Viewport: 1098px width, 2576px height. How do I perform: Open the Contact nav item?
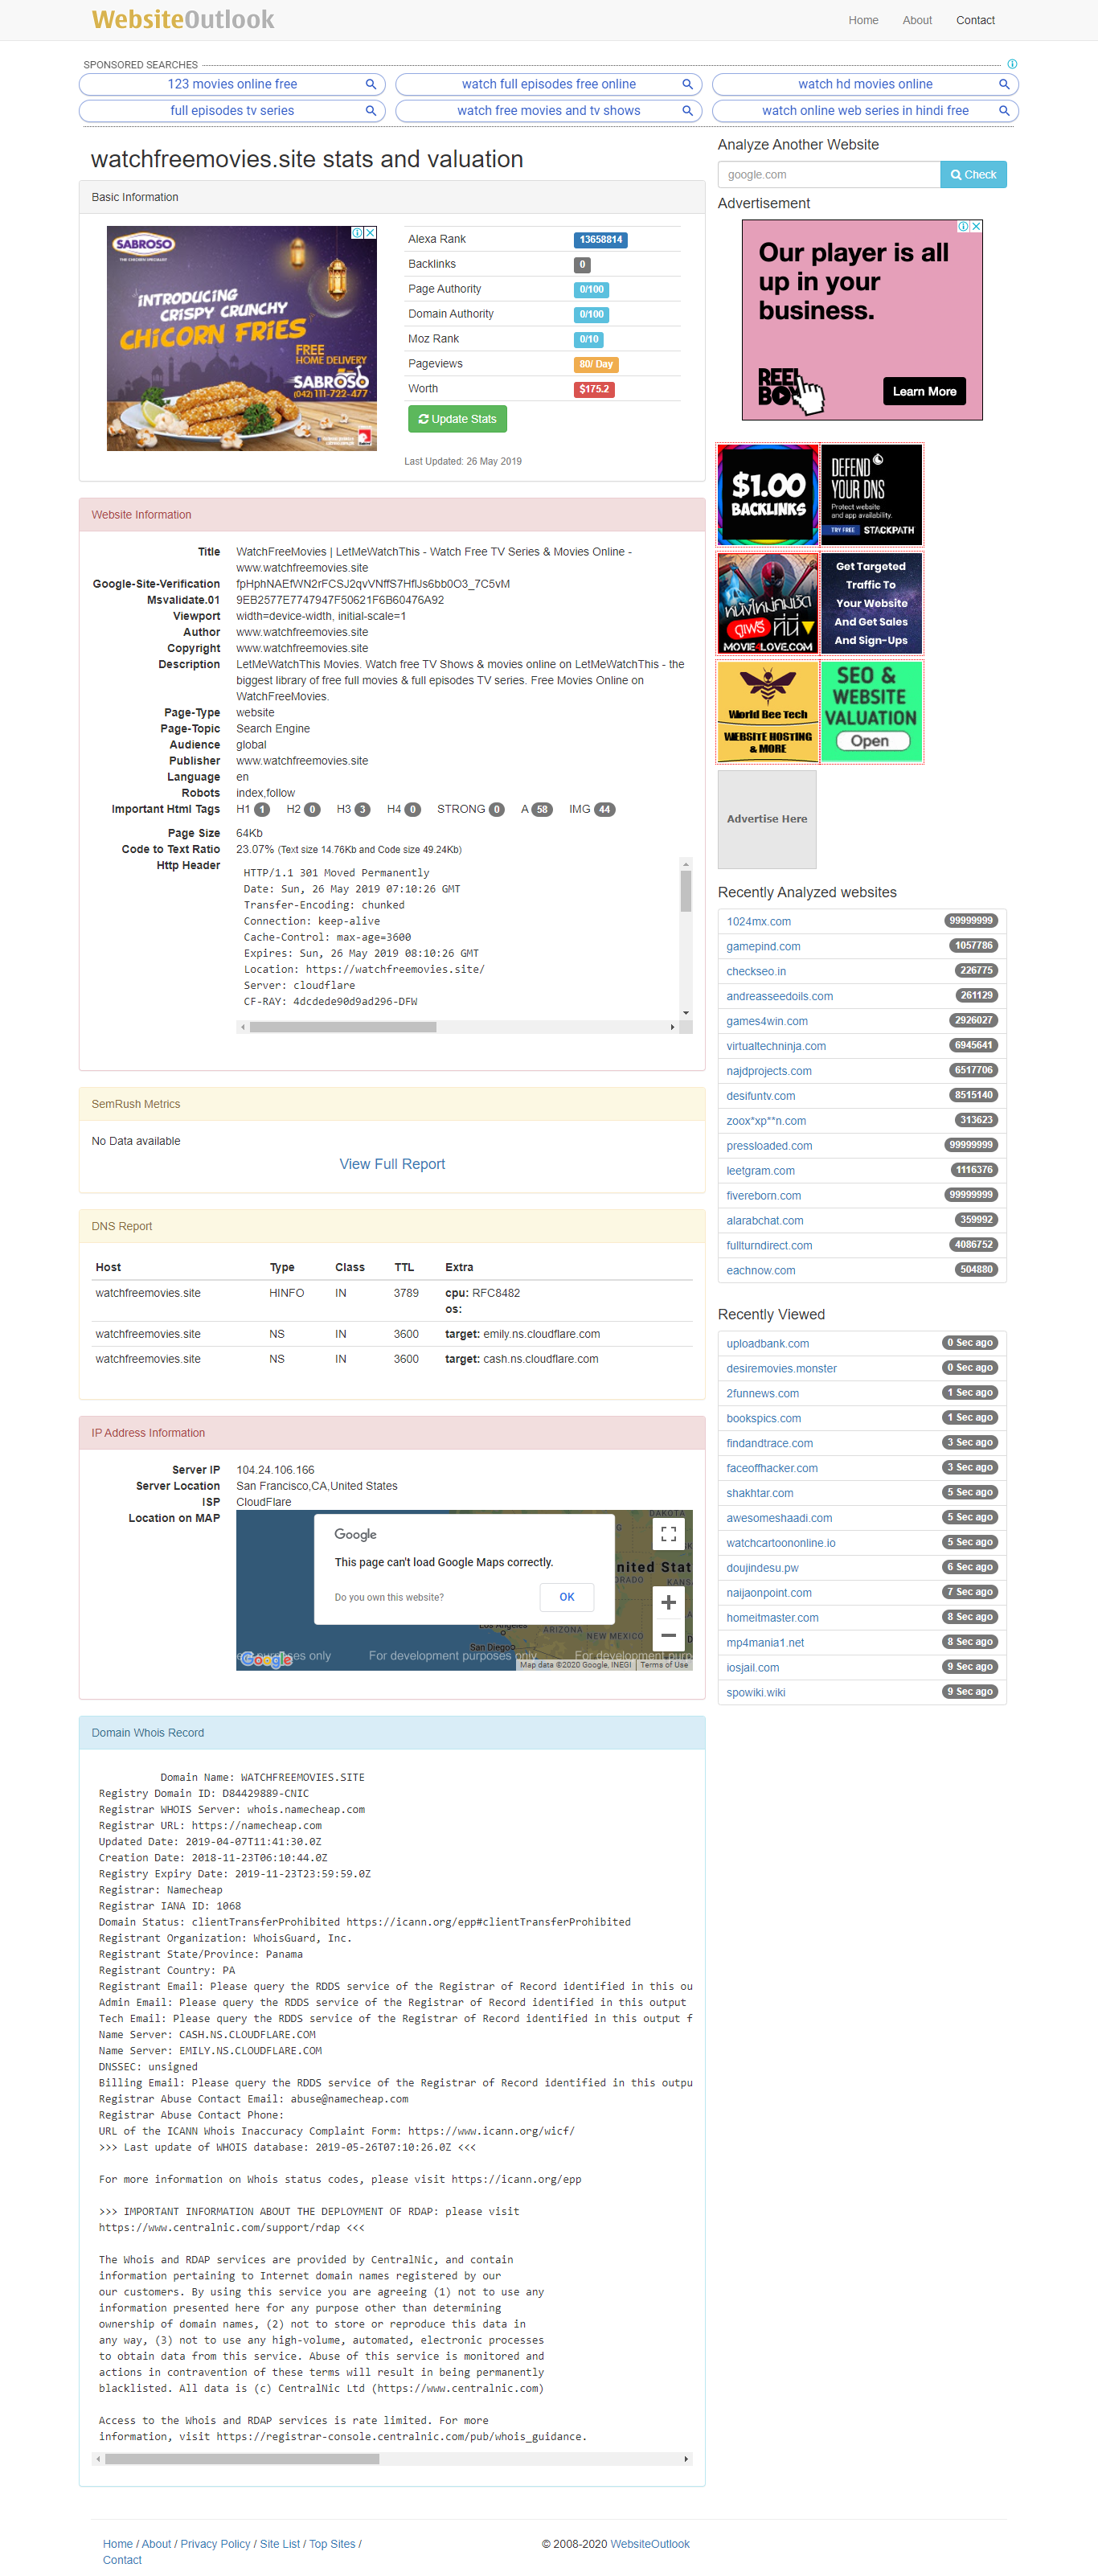[x=975, y=20]
